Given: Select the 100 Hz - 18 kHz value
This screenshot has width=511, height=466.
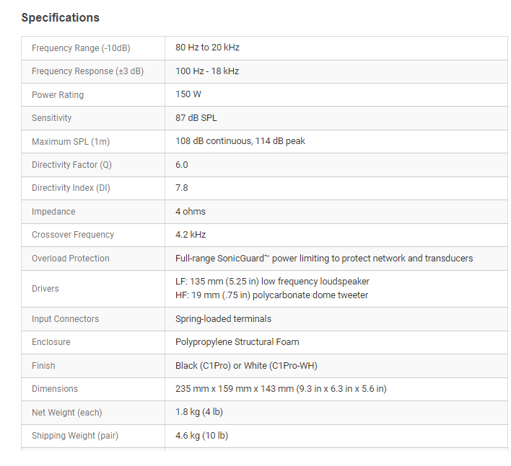Looking at the screenshot, I should tap(207, 71).
